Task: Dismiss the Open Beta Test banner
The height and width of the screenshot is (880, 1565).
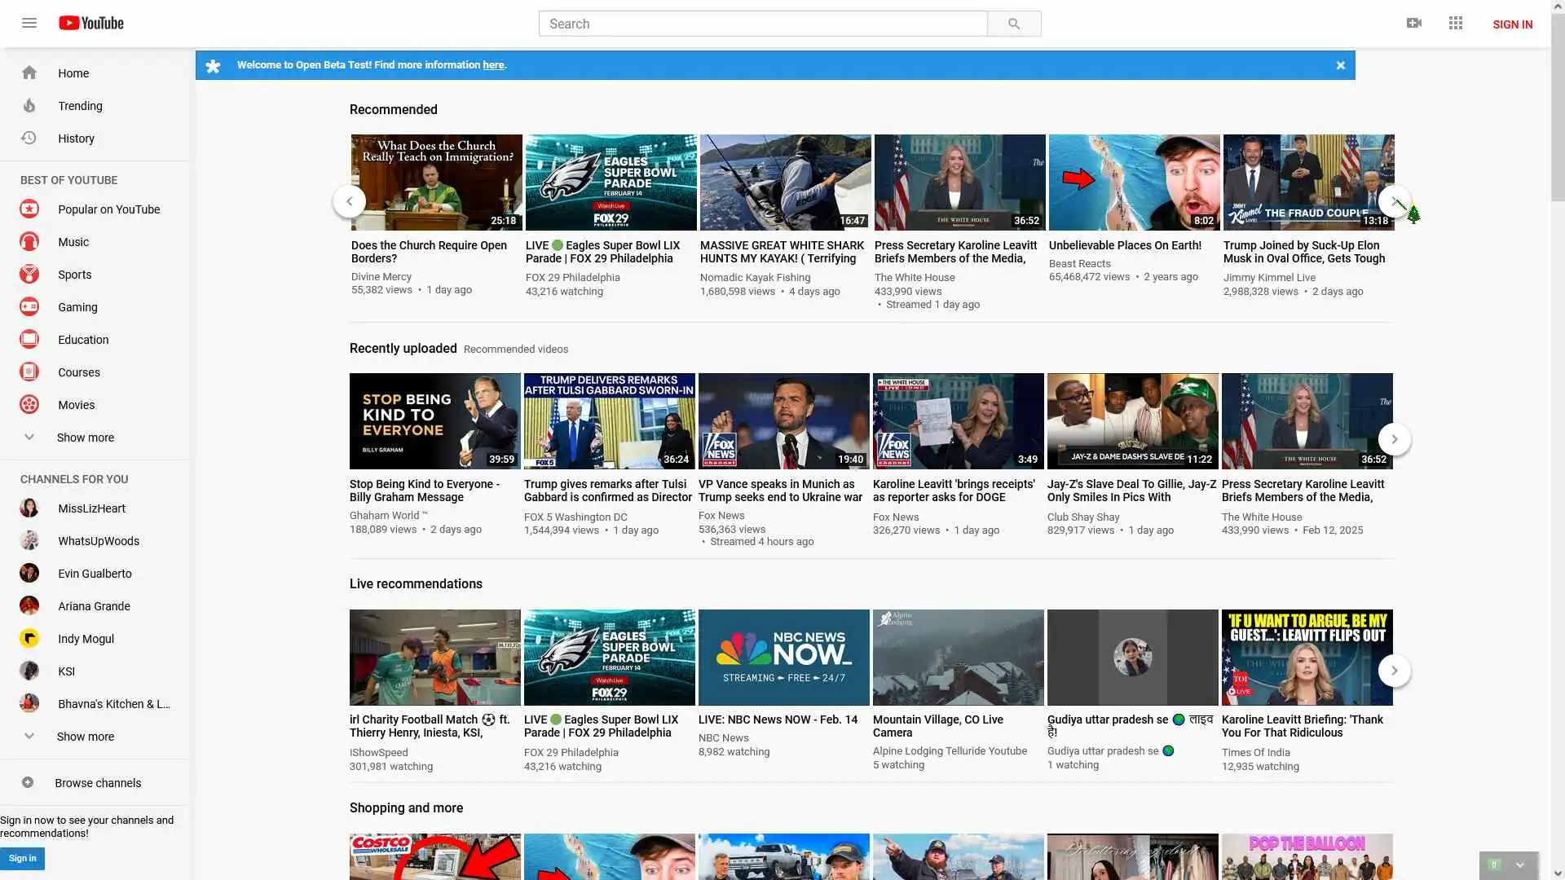Action: pyautogui.click(x=1340, y=65)
